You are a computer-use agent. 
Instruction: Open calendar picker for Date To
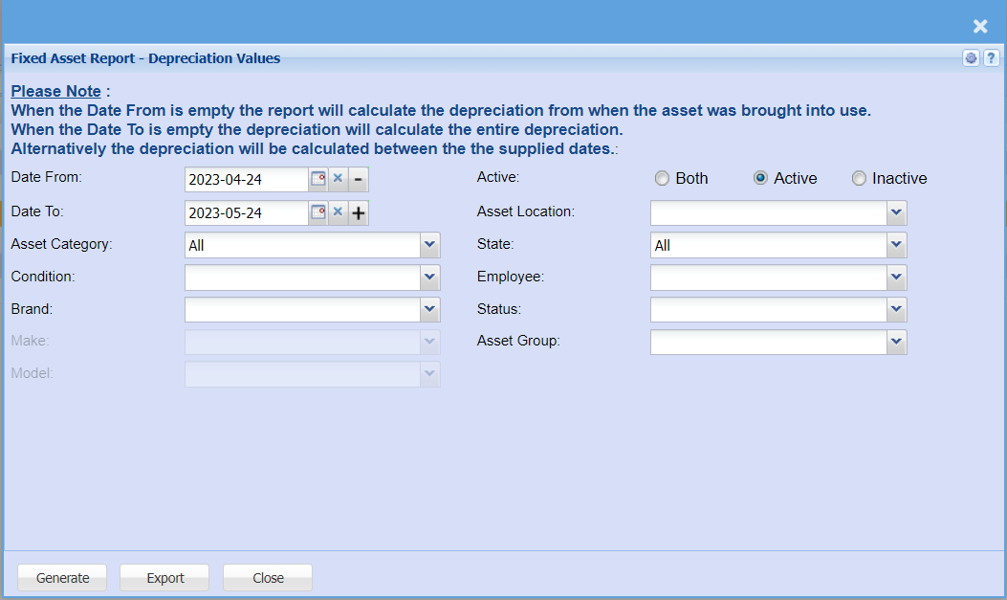tap(317, 212)
